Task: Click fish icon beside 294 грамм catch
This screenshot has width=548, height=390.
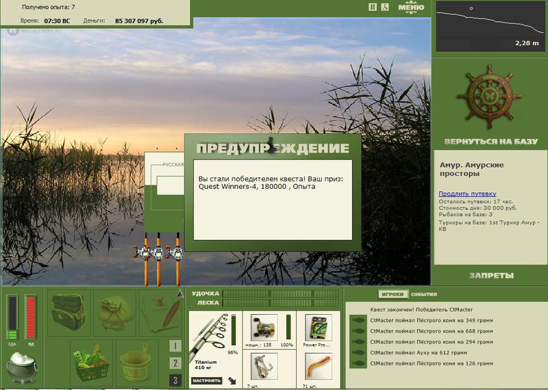Action: click(358, 342)
